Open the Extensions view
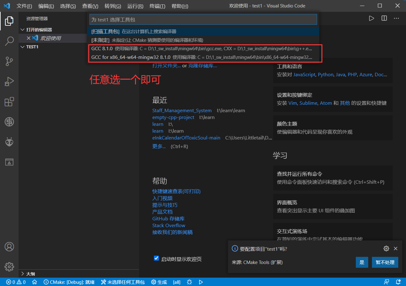406x286 pixels. click(x=9, y=102)
